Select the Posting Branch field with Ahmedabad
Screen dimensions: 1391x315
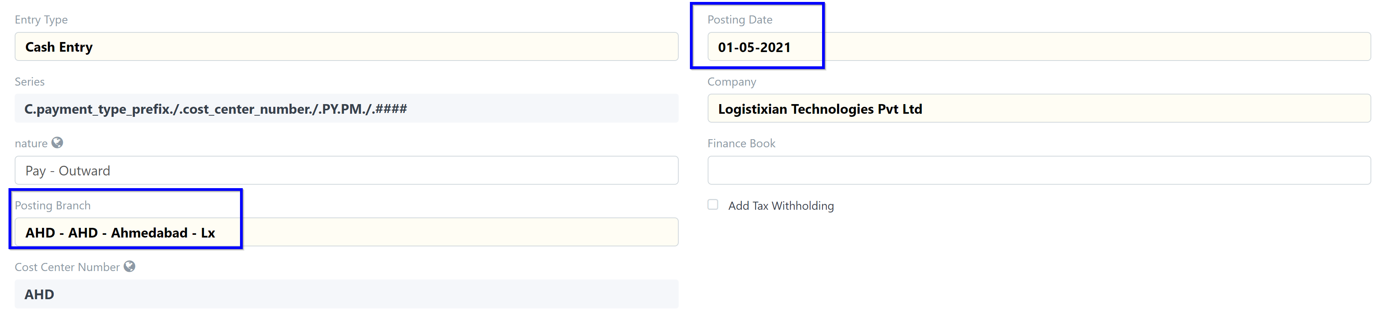(x=346, y=232)
